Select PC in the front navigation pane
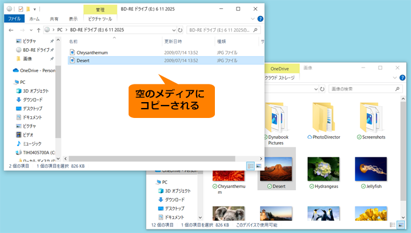This screenshot has width=411, height=233. (20, 82)
